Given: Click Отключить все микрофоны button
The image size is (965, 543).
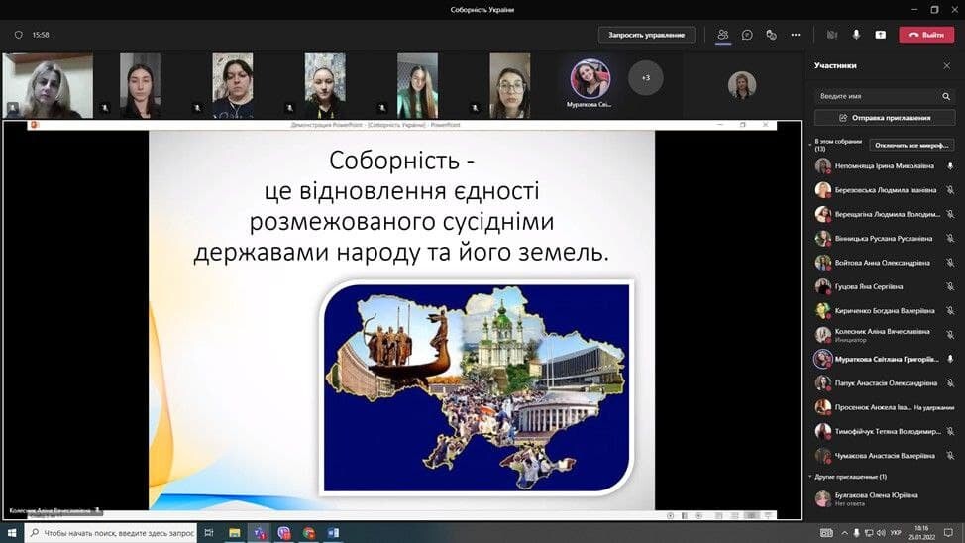Looking at the screenshot, I should [912, 145].
